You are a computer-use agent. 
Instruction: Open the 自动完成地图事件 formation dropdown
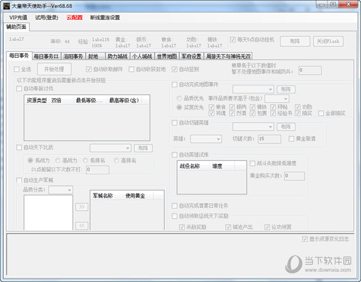253,89
